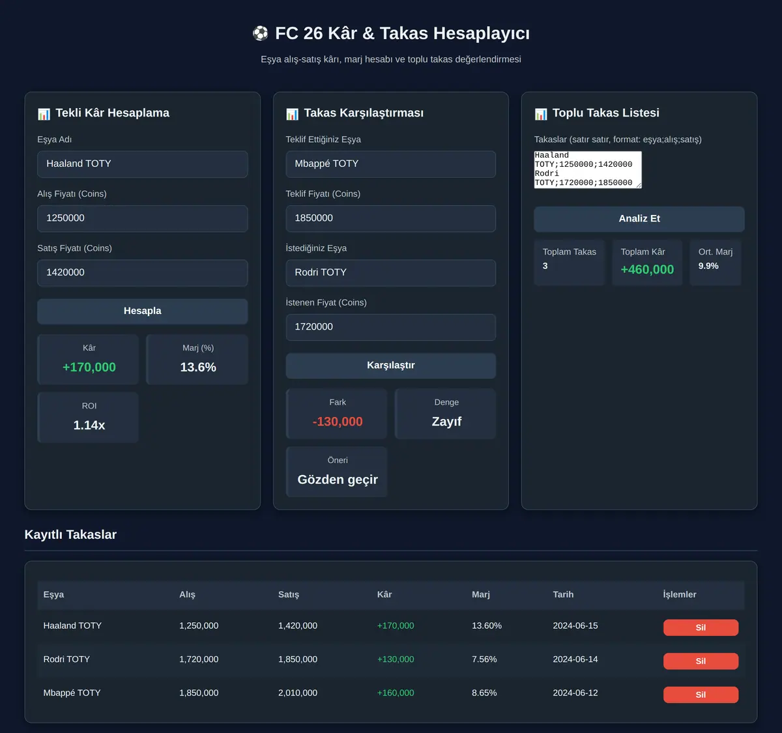Click the Tarih column header
Viewport: 782px width, 733px height.
[563, 594]
